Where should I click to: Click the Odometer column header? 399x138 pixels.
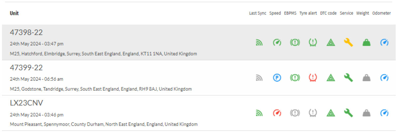[381, 14]
